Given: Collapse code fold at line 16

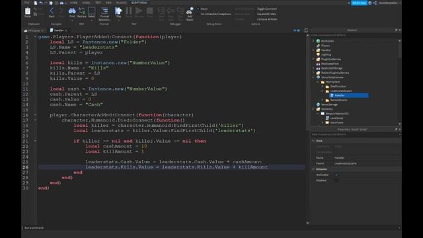Looking at the screenshot, I should (x=35, y=115).
